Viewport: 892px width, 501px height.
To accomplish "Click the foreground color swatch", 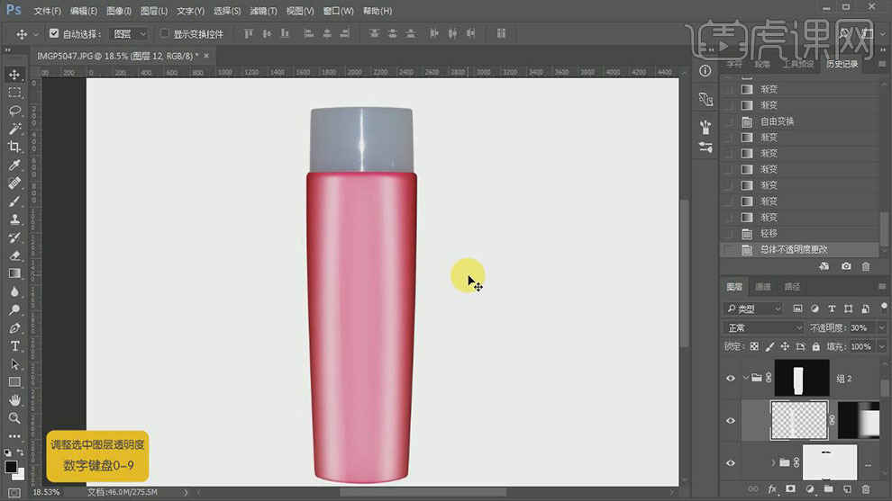I will tap(11, 466).
